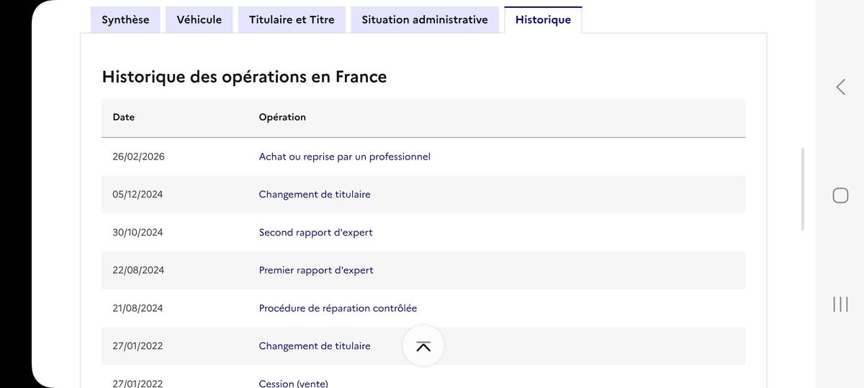View the Premier rapport d'expert entry
The height and width of the screenshot is (388, 864).
tap(316, 271)
